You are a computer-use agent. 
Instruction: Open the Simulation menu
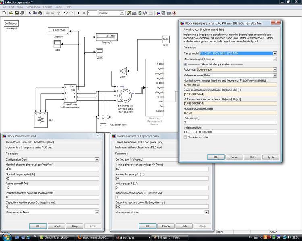[x=33, y=7]
